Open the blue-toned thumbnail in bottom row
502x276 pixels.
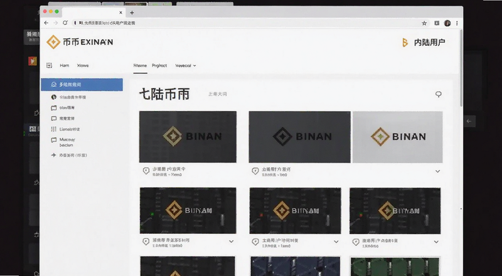[295, 266]
